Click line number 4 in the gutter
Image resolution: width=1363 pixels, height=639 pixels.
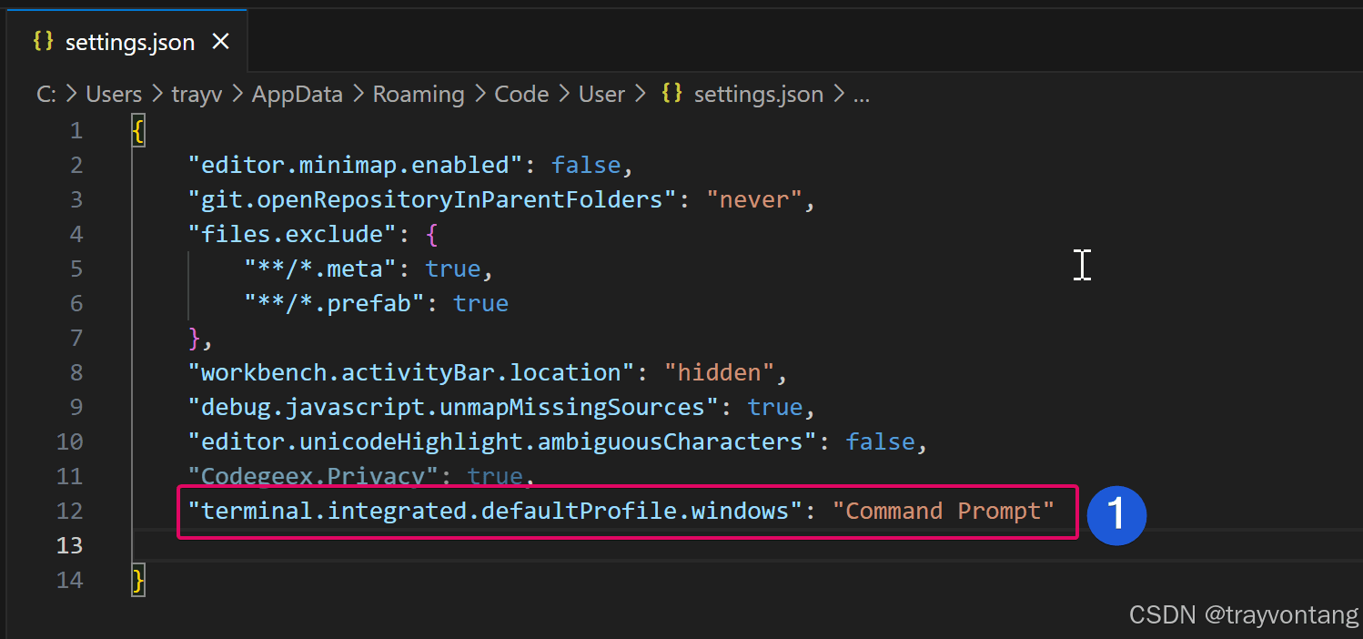(x=76, y=234)
